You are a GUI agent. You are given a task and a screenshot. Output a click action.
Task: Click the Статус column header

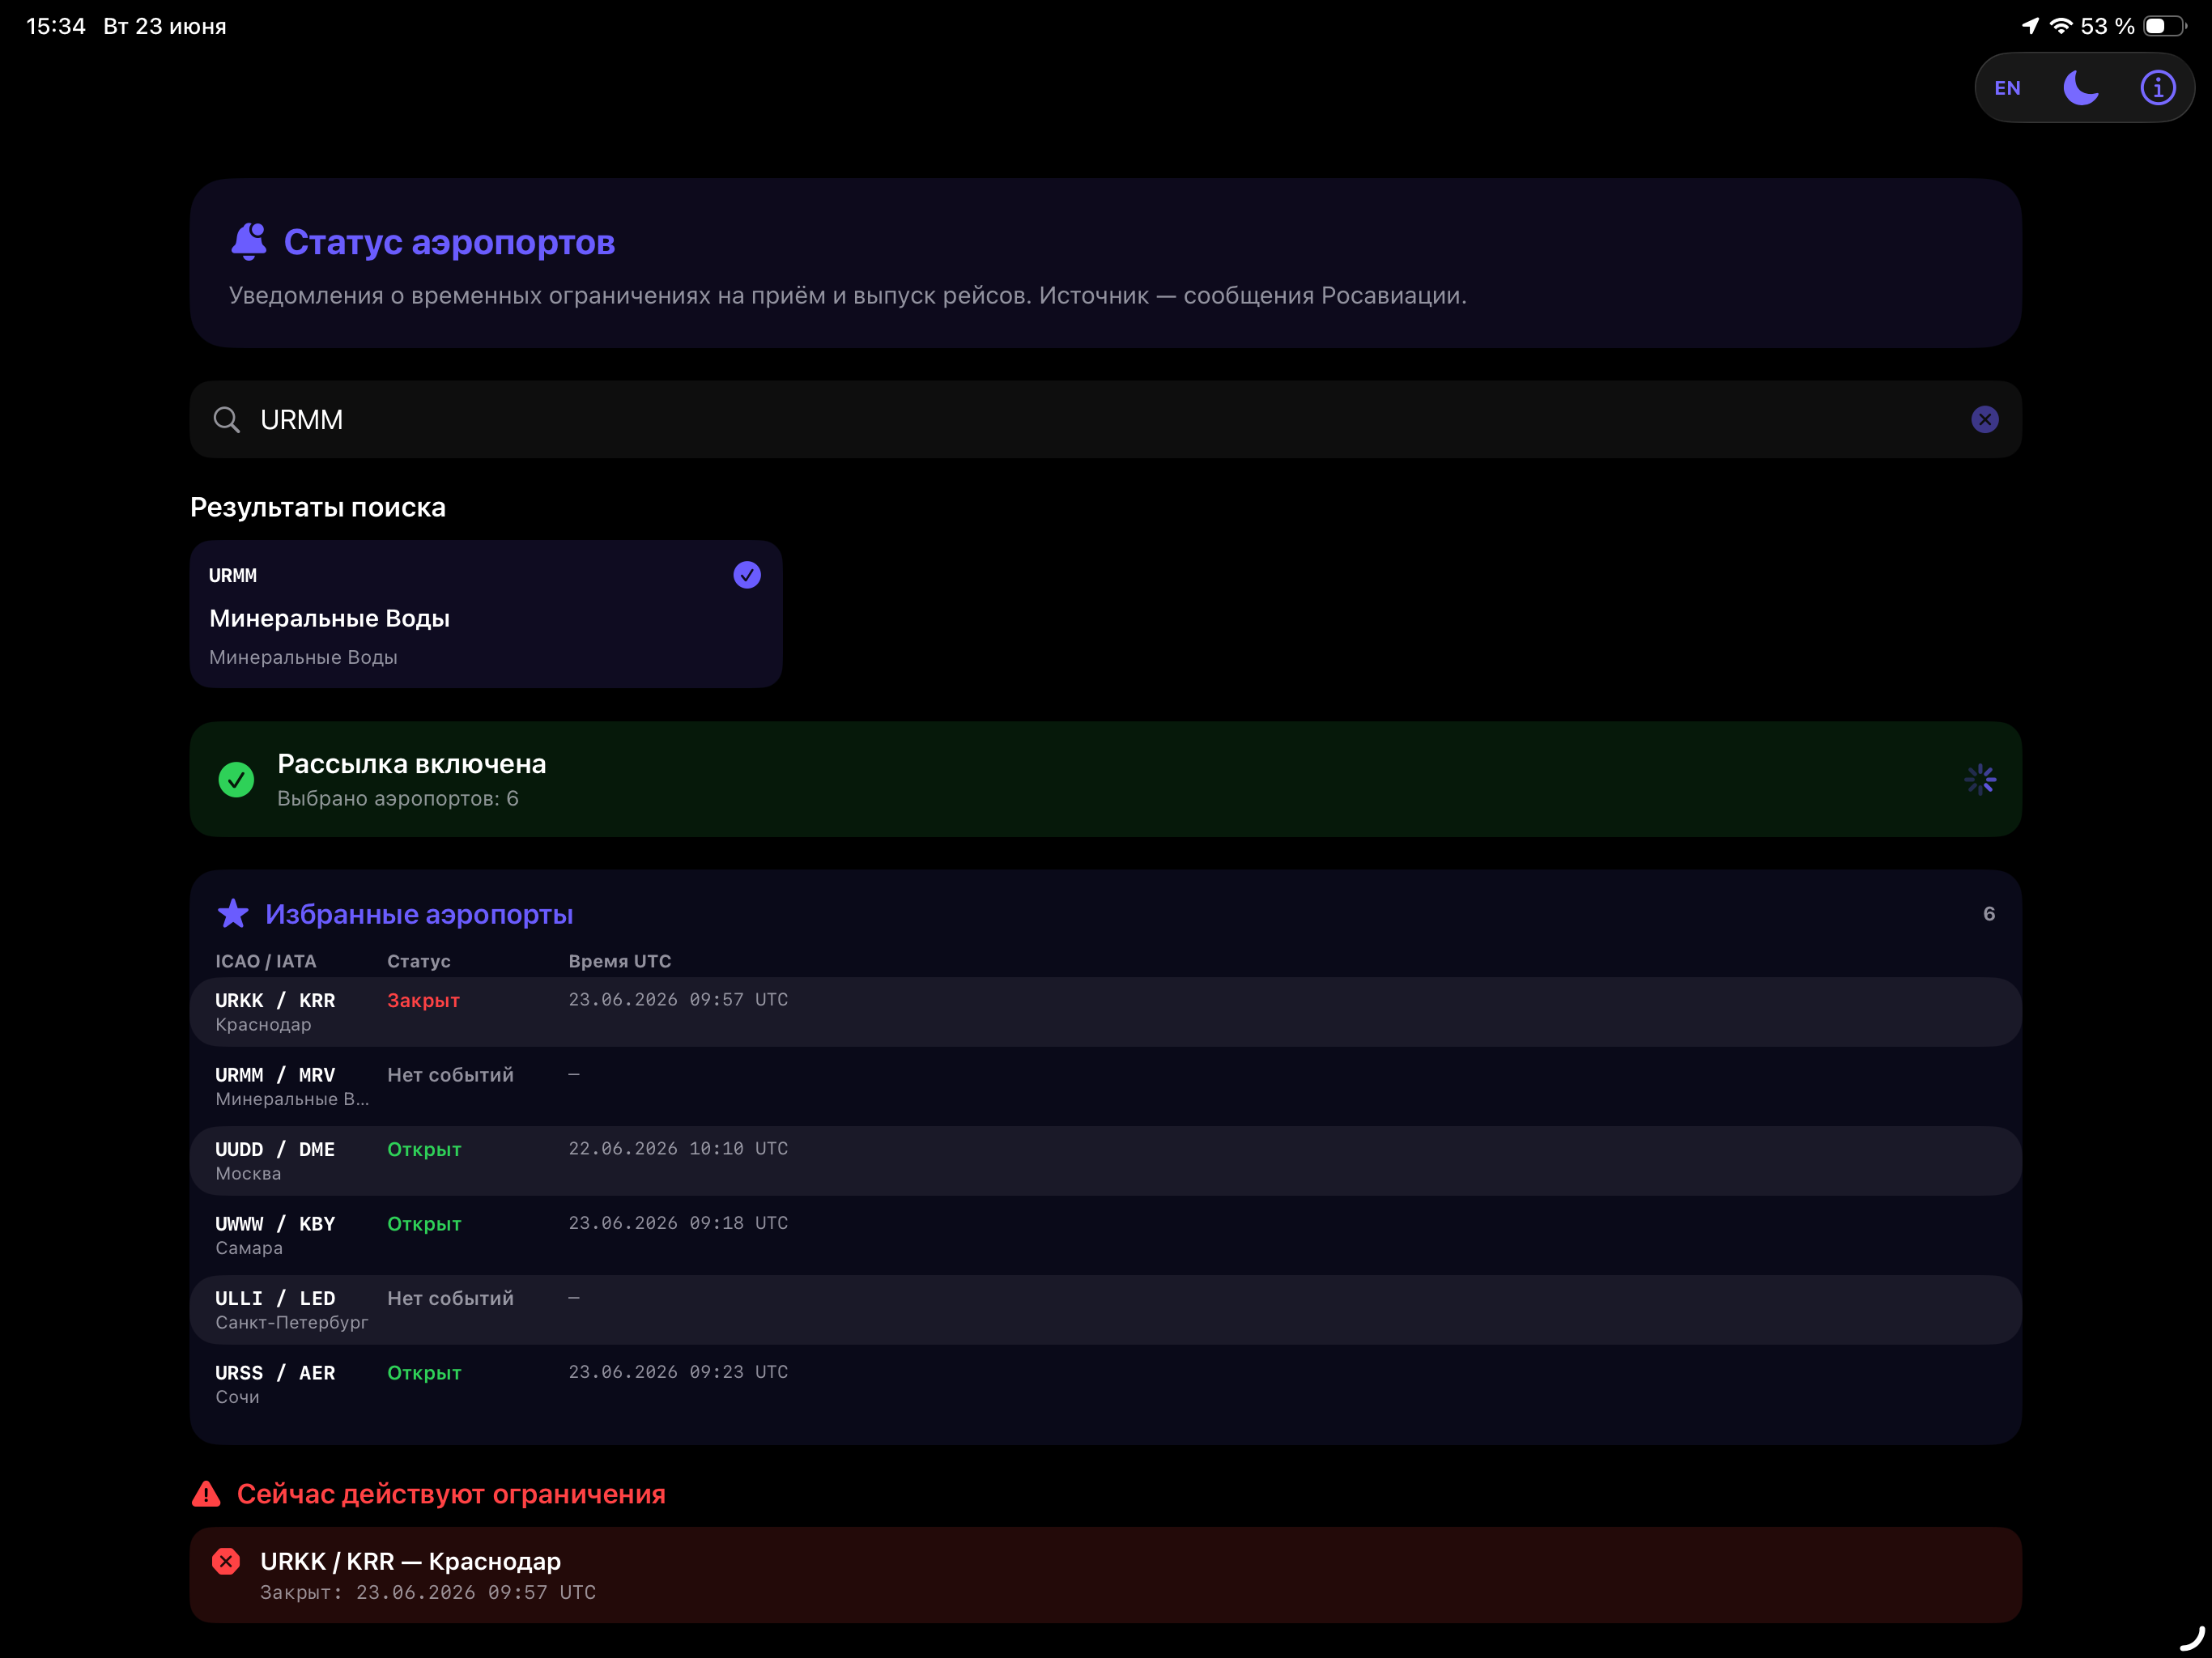[419, 961]
